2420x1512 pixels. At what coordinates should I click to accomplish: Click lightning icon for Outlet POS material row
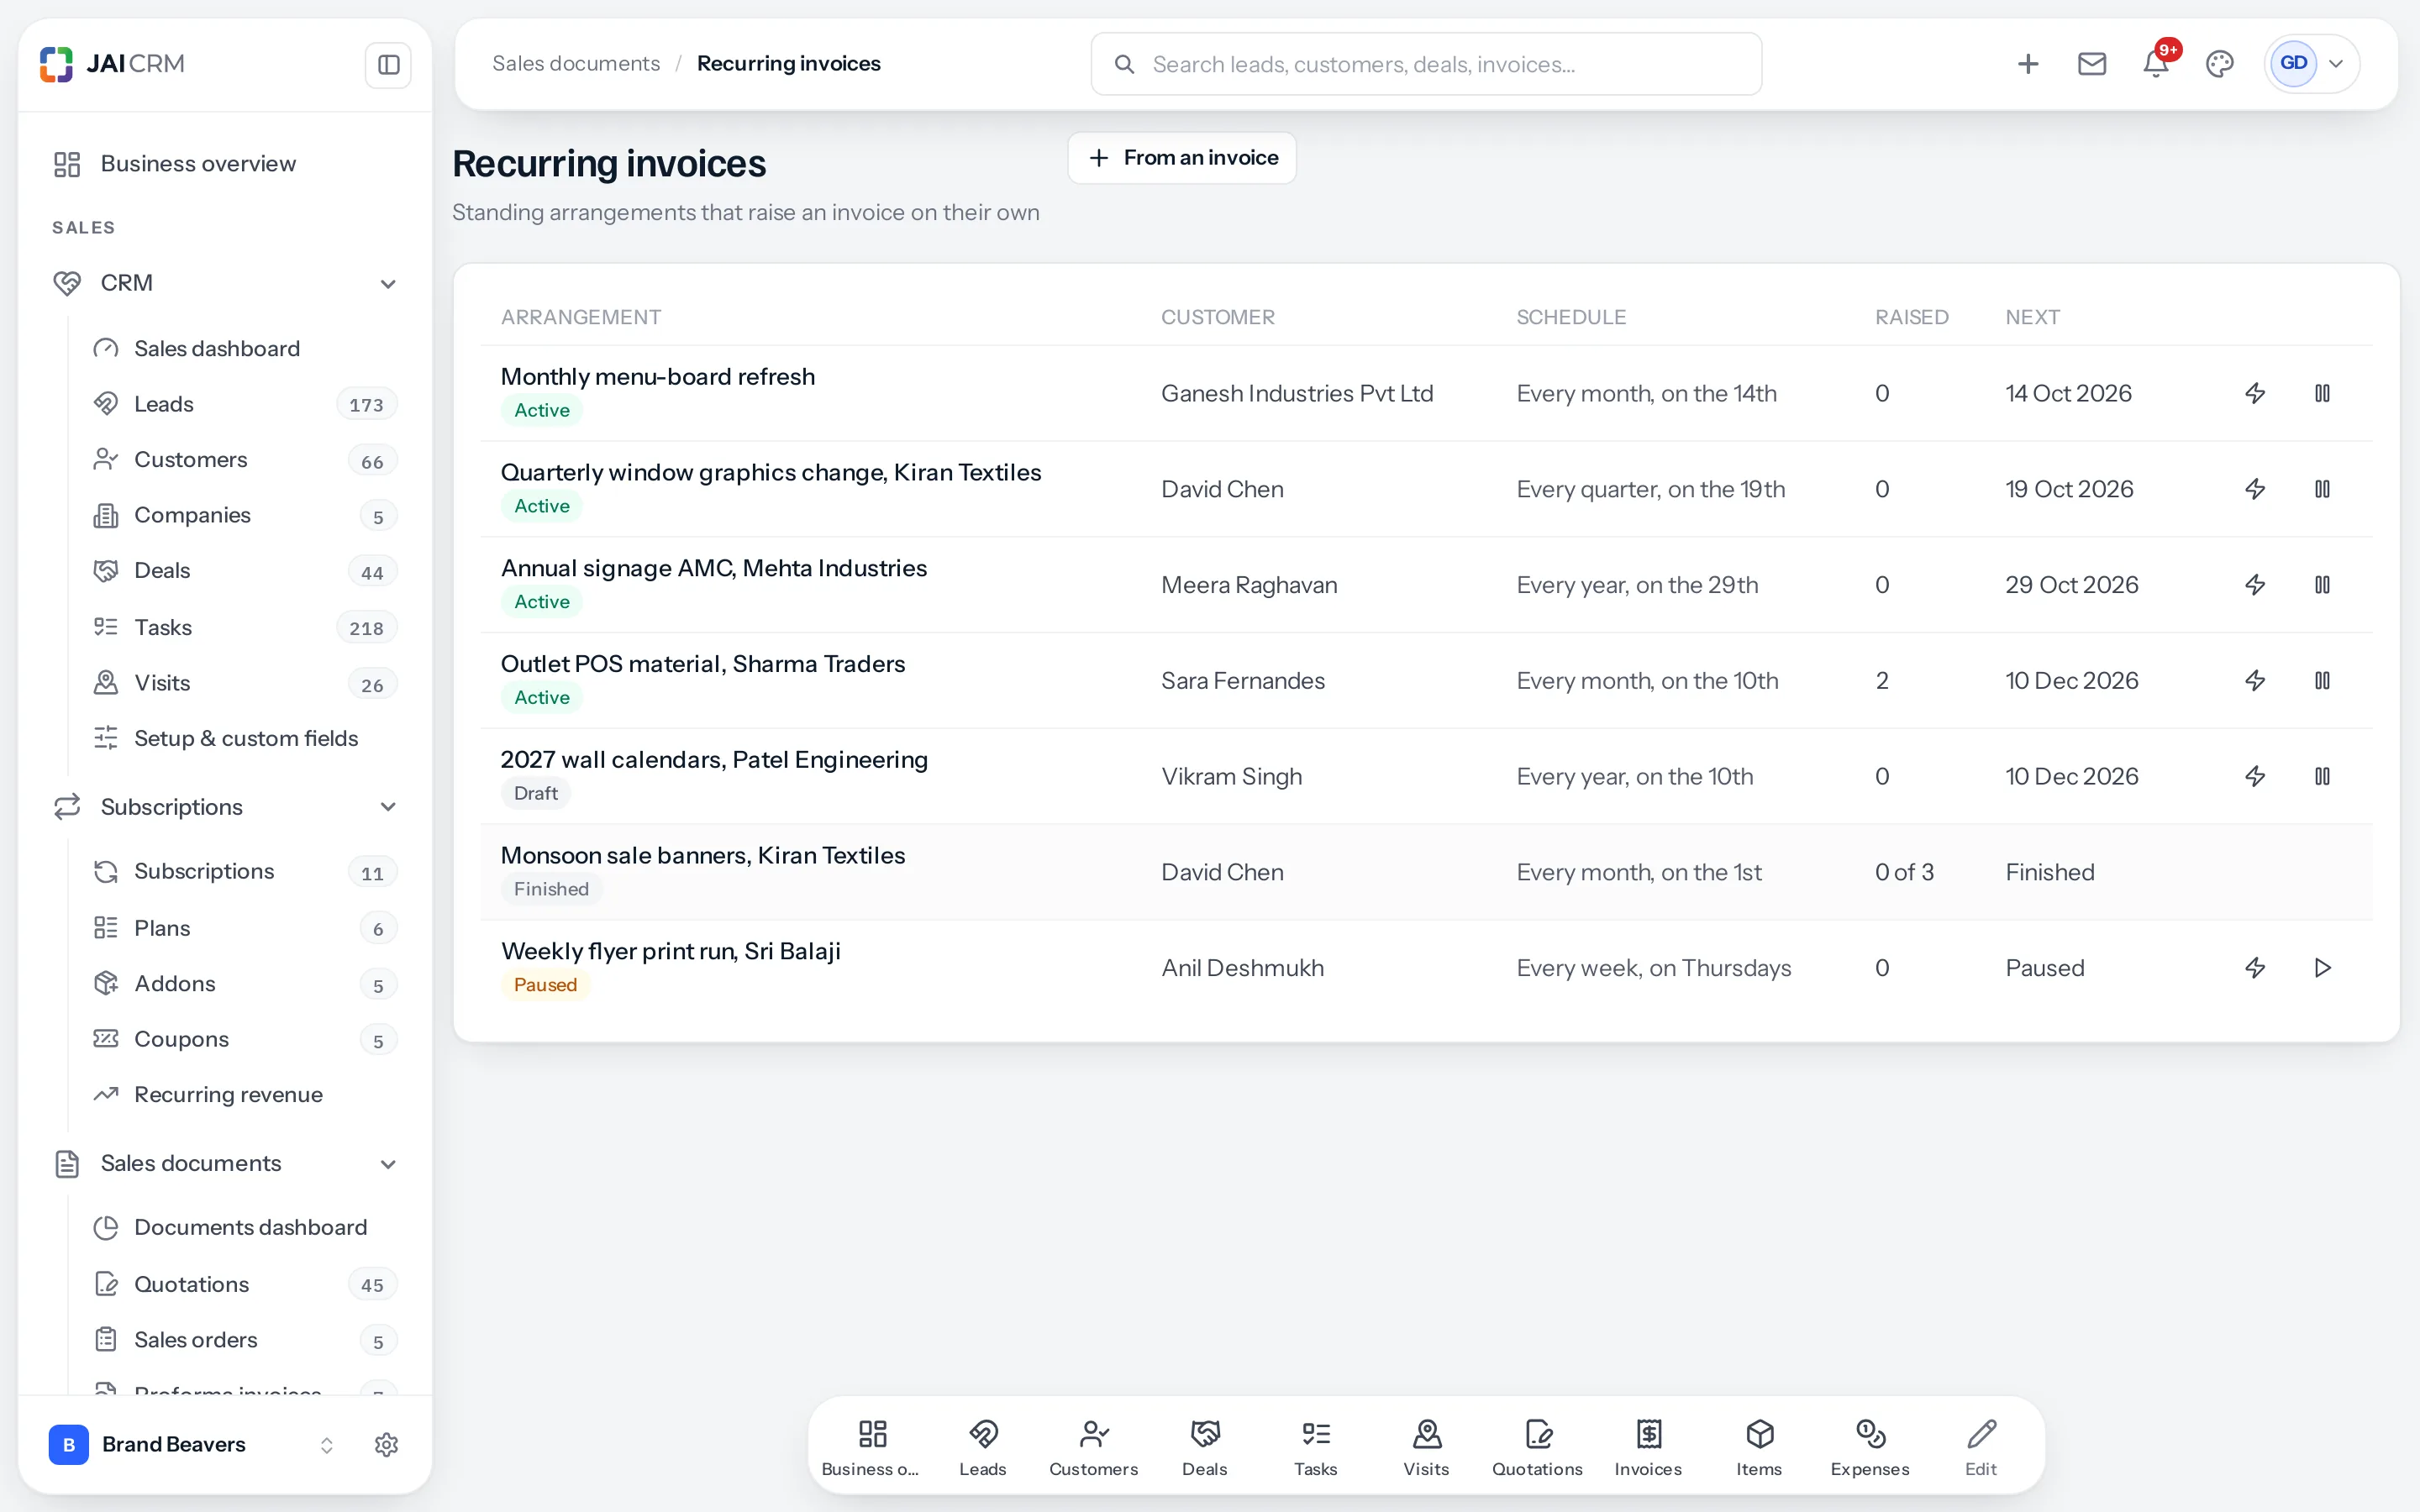point(2255,680)
